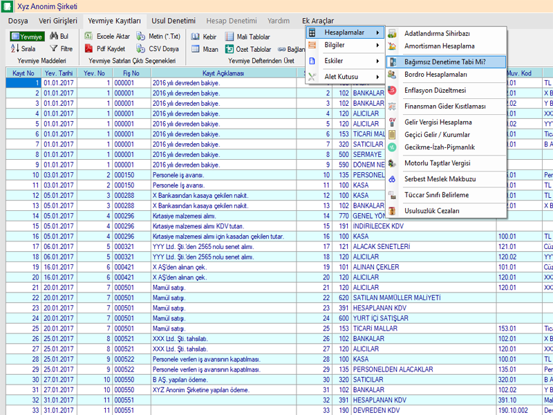
Task: Expand the Eskiler submenu
Action: coord(344,61)
